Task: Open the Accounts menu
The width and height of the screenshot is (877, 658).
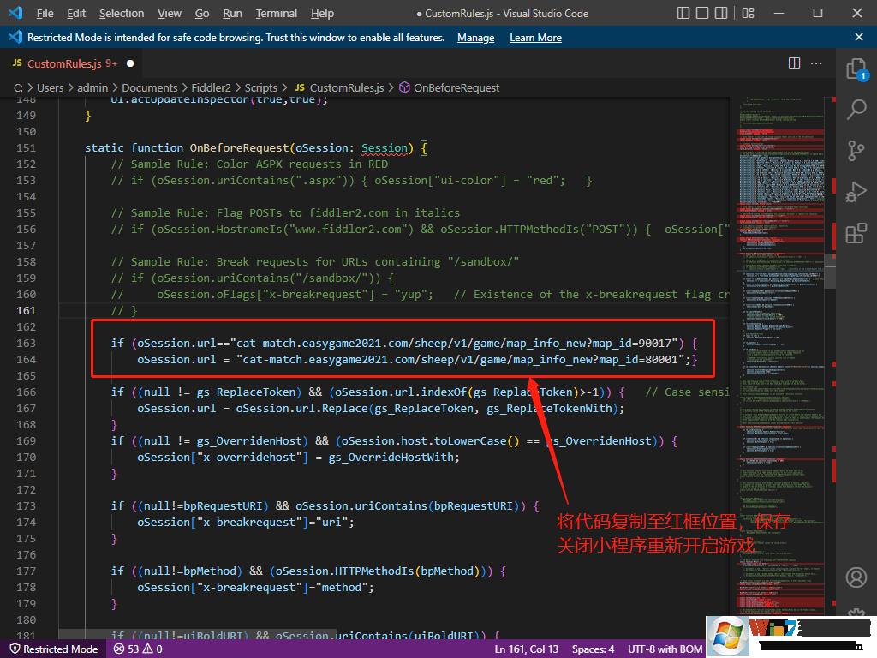Action: coord(856,578)
